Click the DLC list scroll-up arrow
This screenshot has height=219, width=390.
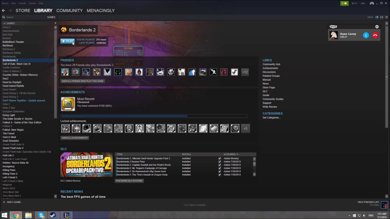(x=254, y=159)
